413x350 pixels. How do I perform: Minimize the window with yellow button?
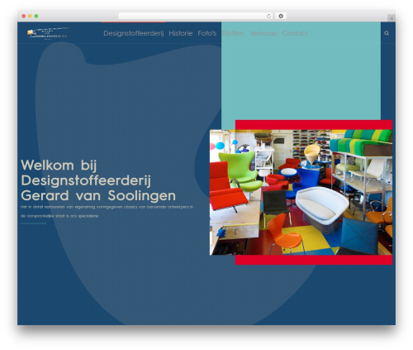30,16
